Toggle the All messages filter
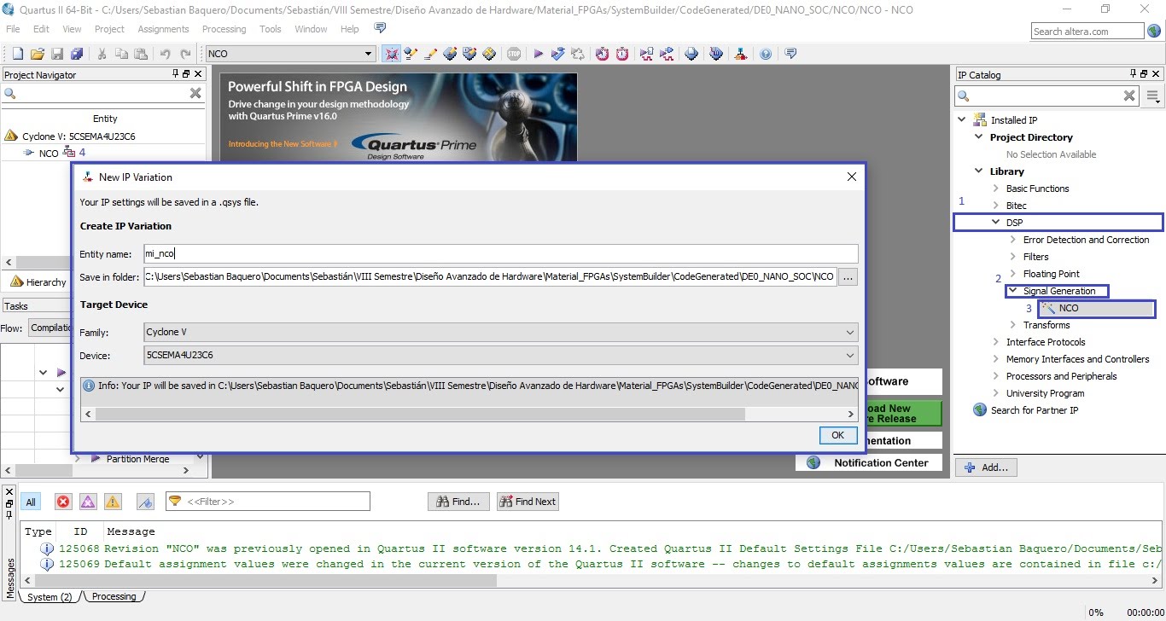This screenshot has width=1166, height=621. tap(30, 502)
